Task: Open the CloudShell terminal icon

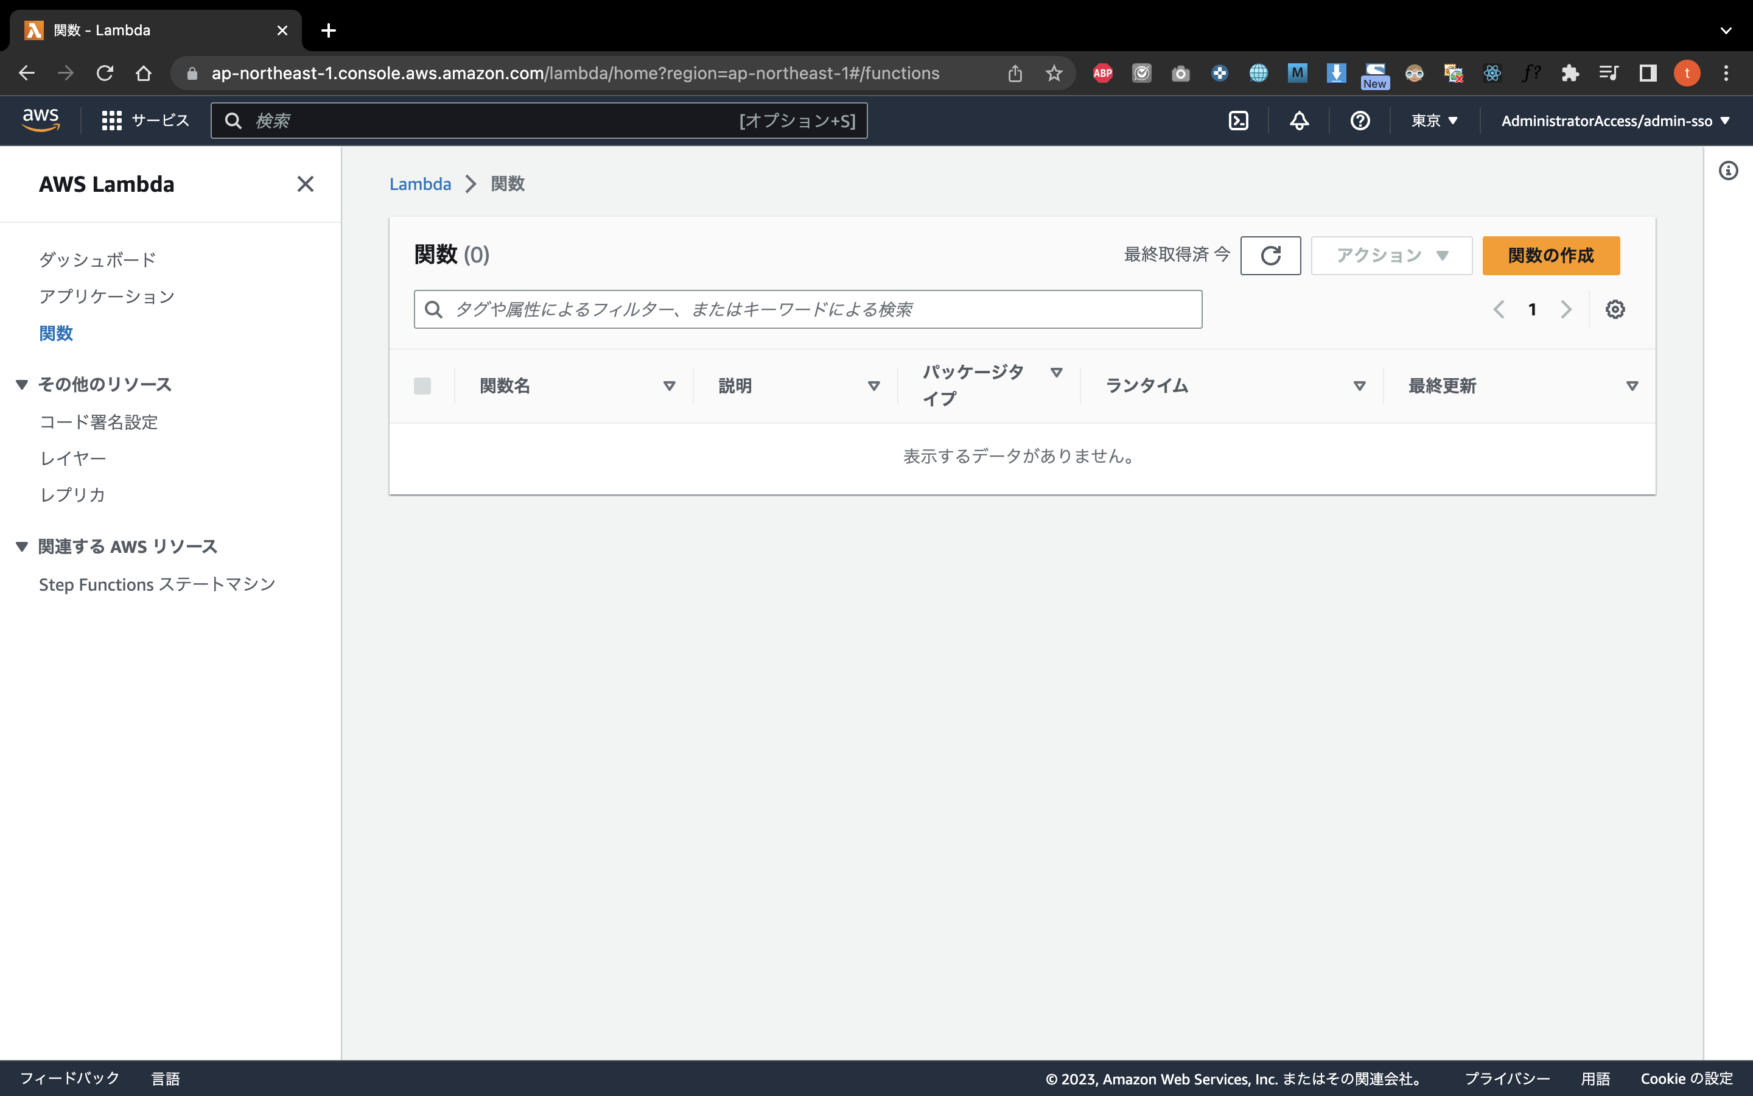Action: coord(1239,121)
